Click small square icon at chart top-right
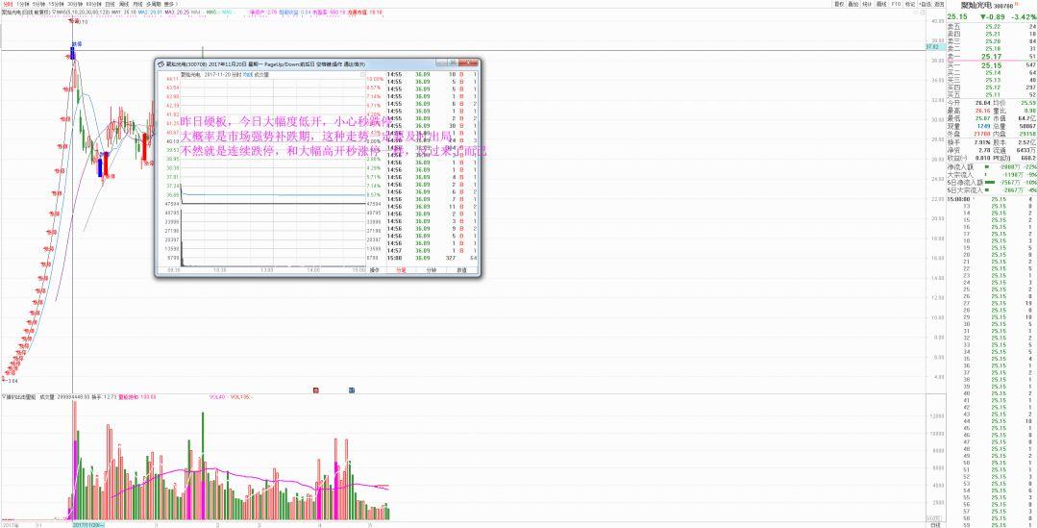Viewport: 1038px width, 528px height. click(923, 13)
